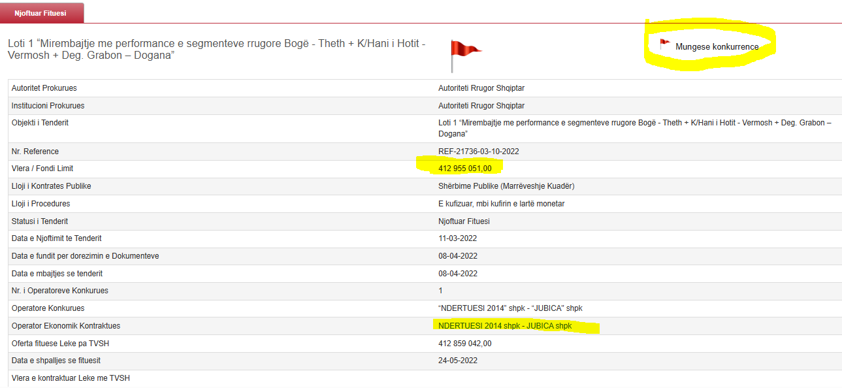Viewport: 842px width, 388px height.
Task: Click the small red flag before Mungese konkurrence
Action: click(665, 44)
